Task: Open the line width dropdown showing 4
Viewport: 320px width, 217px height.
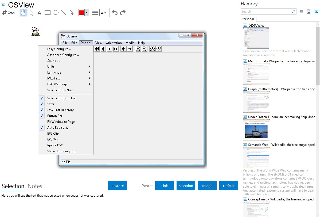Action: click(103, 13)
